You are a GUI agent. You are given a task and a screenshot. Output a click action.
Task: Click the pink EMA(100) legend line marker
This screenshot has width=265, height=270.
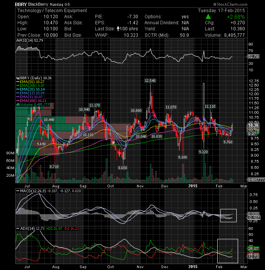[x=18, y=101]
